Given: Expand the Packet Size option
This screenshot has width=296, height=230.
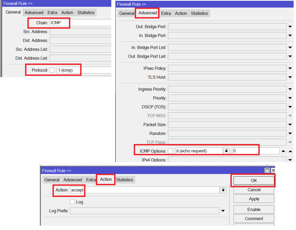Looking at the screenshot, I should point(290,125).
